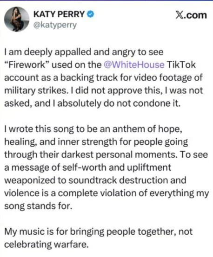Click the line ending "do not condone it."

(93, 103)
